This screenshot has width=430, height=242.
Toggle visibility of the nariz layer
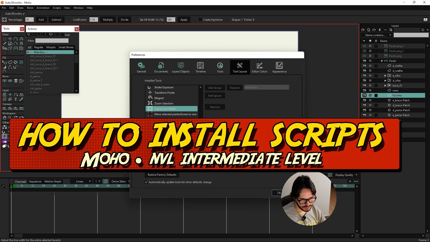click(x=364, y=90)
